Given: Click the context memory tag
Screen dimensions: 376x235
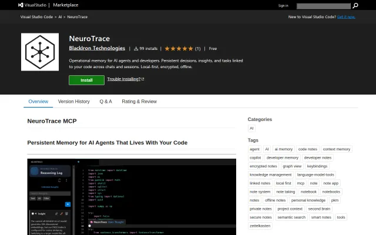Looking at the screenshot, I should [337, 149].
